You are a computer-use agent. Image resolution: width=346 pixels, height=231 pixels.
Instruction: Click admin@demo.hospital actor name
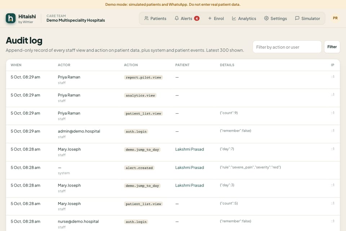(x=79, y=131)
